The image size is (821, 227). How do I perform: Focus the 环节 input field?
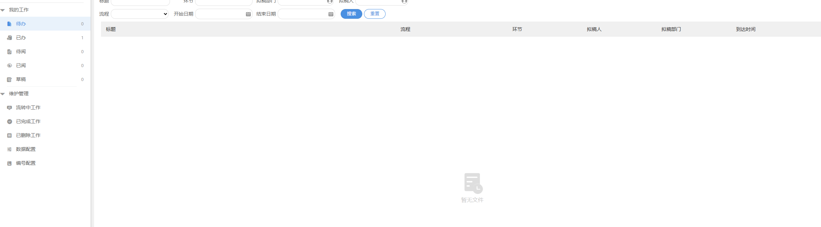[224, 2]
